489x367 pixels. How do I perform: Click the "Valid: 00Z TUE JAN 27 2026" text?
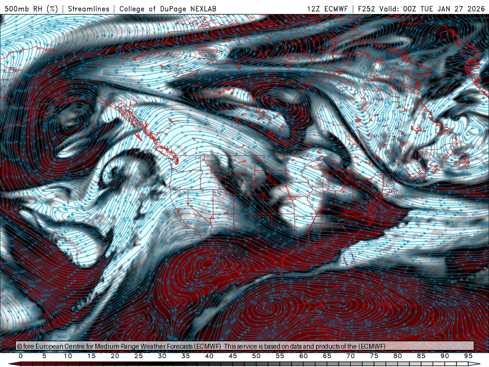coord(432,9)
